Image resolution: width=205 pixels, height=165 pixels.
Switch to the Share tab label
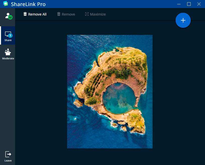[8, 40]
